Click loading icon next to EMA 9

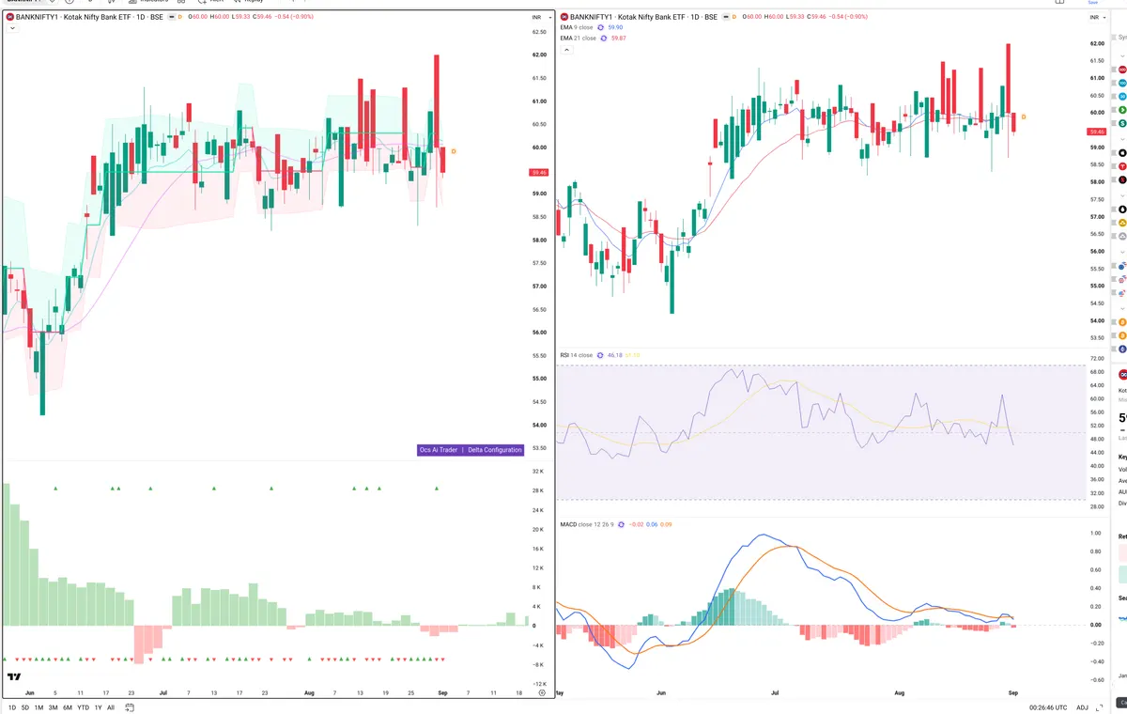pyautogui.click(x=602, y=28)
